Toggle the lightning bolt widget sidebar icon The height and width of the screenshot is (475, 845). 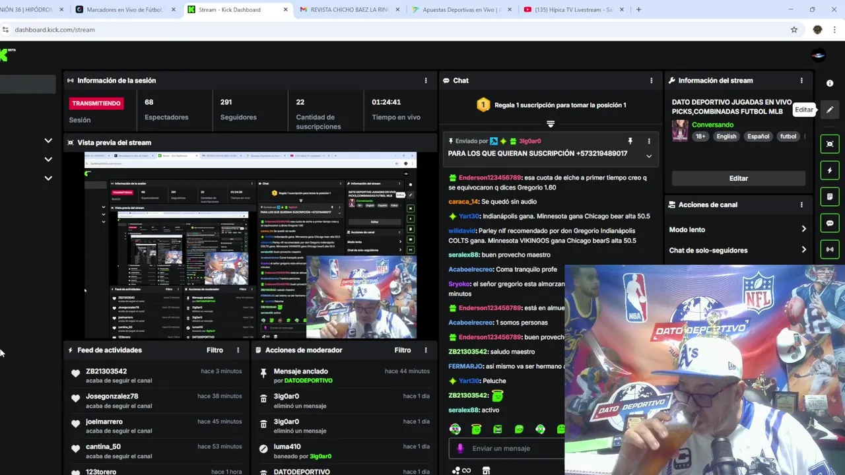[830, 170]
